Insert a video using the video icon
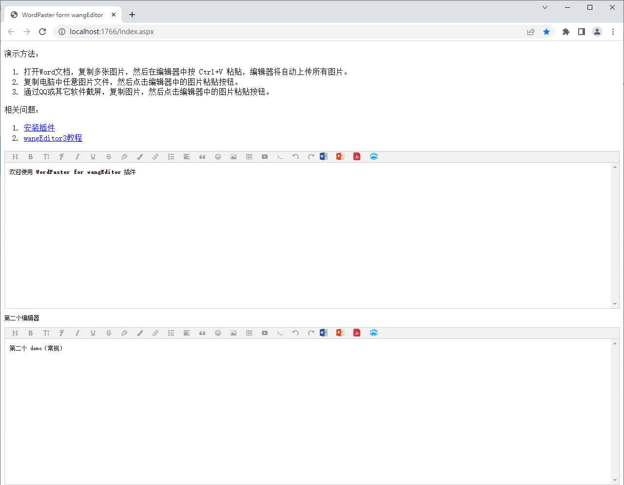The height and width of the screenshot is (485, 624). pyautogui.click(x=265, y=156)
